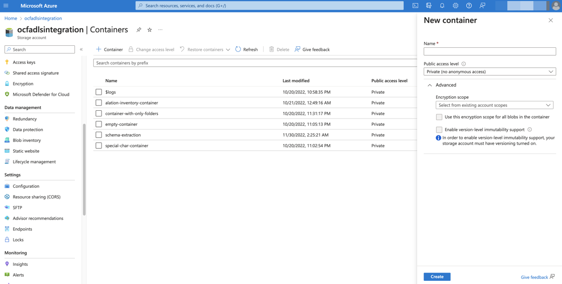Open Locks in the sidebar
The height and width of the screenshot is (284, 562).
(x=18, y=240)
